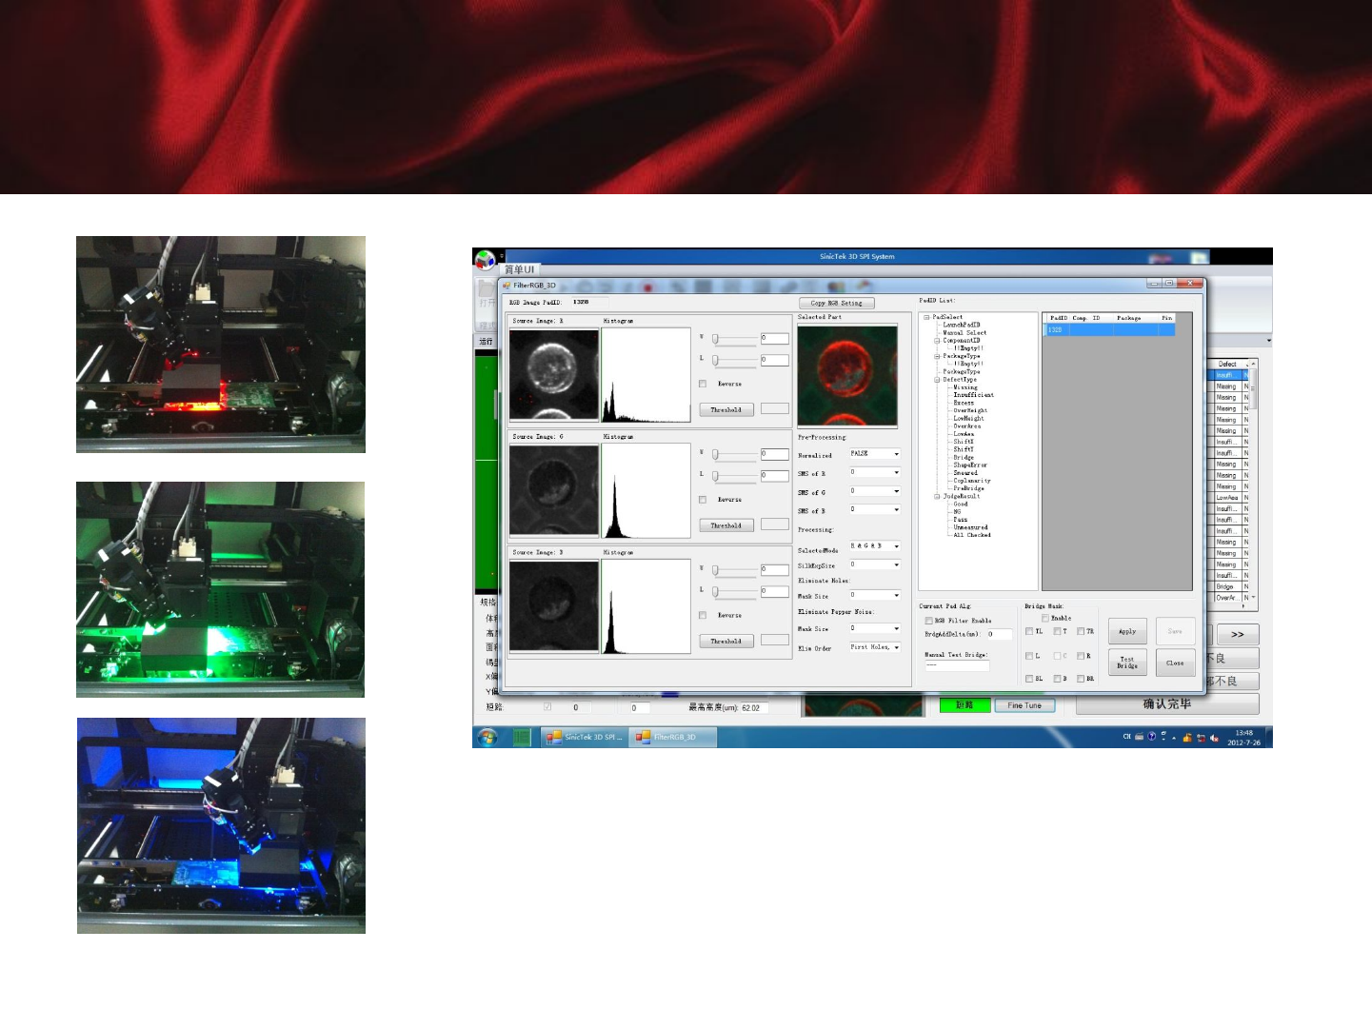The image size is (1372, 1029).
Task: Click the help question mark tray icon
Action: pos(1152,737)
